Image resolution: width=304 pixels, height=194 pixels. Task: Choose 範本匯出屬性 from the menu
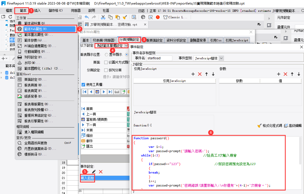coord(36,35)
